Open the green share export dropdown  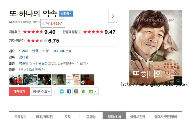pyautogui.click(x=93, y=91)
